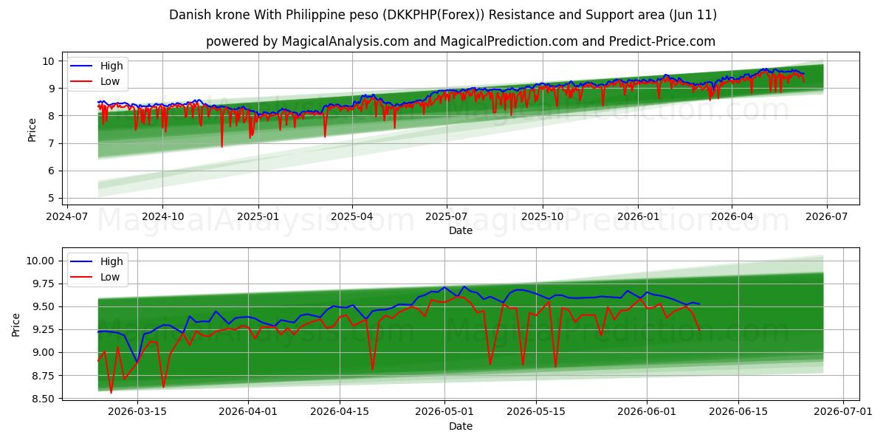Click the 'Price' y-axis label of the lower chart
This screenshot has width=886, height=443.
(16, 324)
